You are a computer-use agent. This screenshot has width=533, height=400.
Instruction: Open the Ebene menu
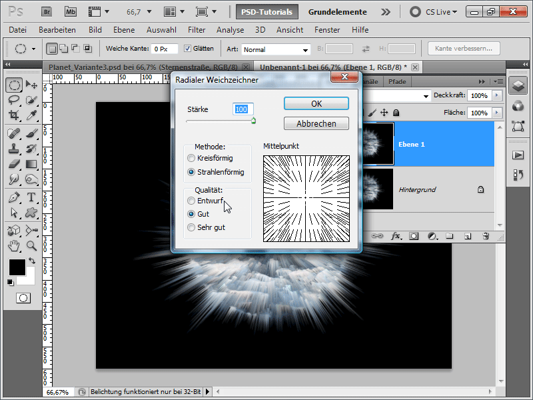[x=124, y=30]
